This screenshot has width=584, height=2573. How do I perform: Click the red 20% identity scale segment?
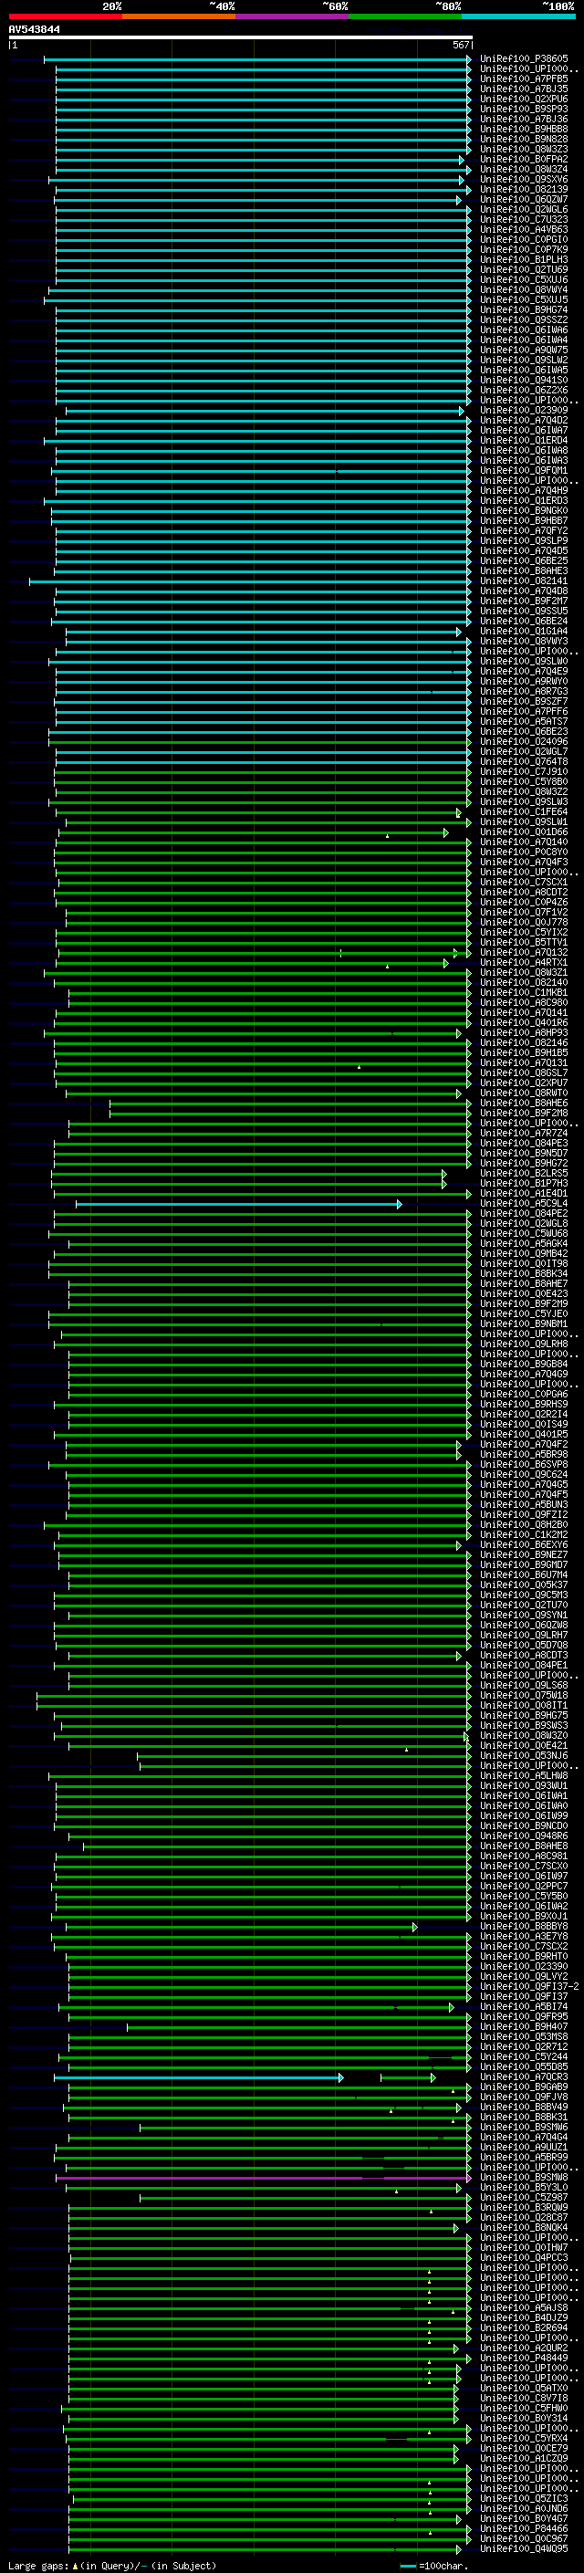(65, 16)
